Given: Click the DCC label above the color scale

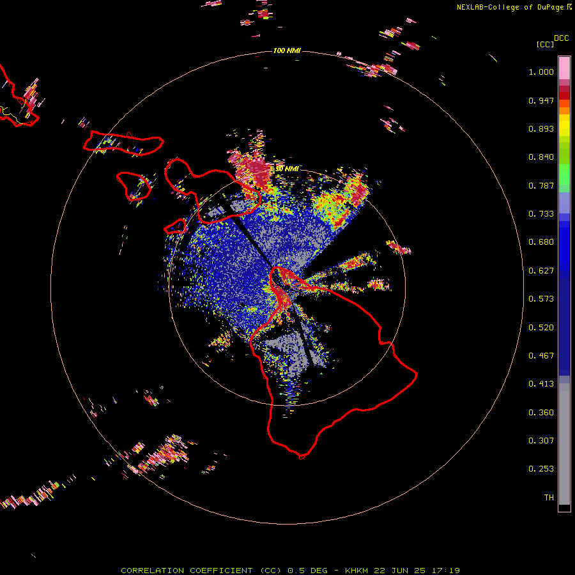Looking at the screenshot, I should click(561, 38).
